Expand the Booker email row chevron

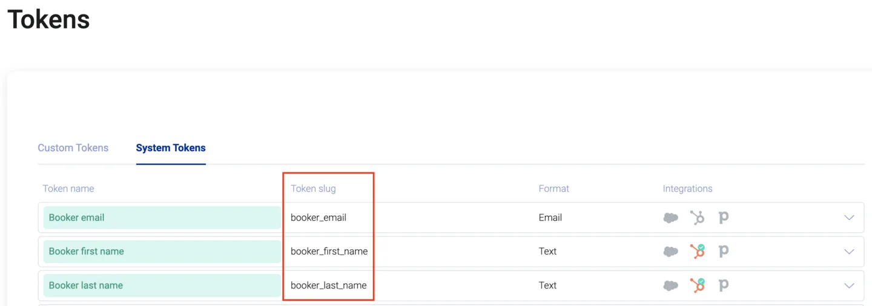[x=849, y=218]
